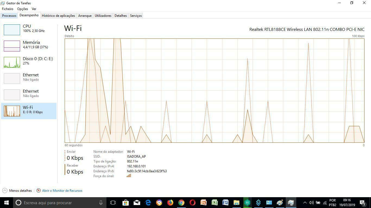Open Firefox from the taskbar
Screen dimensions: 371x208
(170, 203)
